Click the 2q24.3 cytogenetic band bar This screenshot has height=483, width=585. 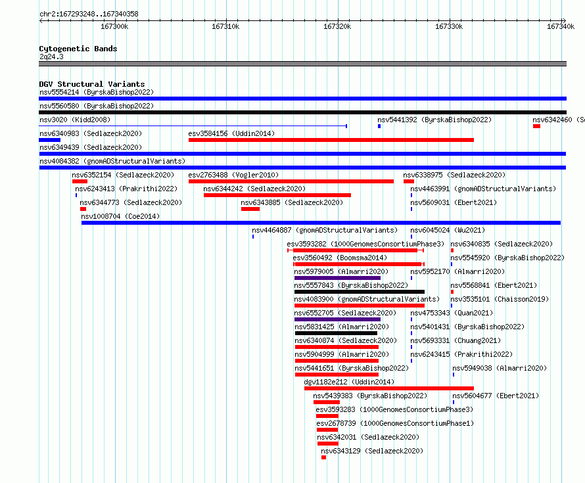point(302,64)
